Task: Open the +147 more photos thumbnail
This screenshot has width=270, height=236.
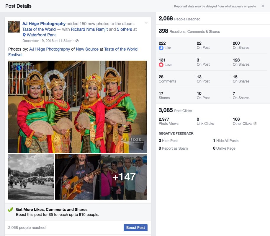Action: [x=124, y=177]
